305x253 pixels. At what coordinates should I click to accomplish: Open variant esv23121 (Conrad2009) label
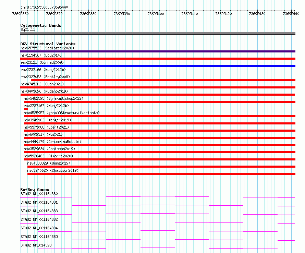(x=42, y=62)
